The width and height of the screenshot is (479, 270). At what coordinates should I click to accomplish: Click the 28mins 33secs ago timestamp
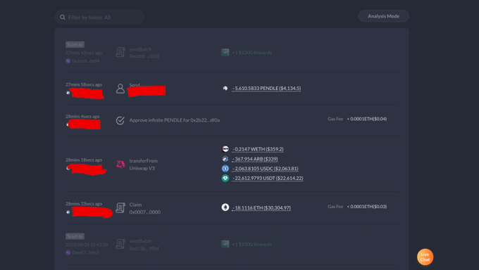point(84,204)
